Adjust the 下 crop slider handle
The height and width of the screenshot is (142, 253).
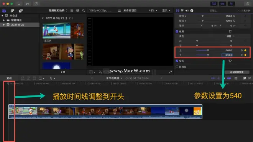[x=208, y=55]
